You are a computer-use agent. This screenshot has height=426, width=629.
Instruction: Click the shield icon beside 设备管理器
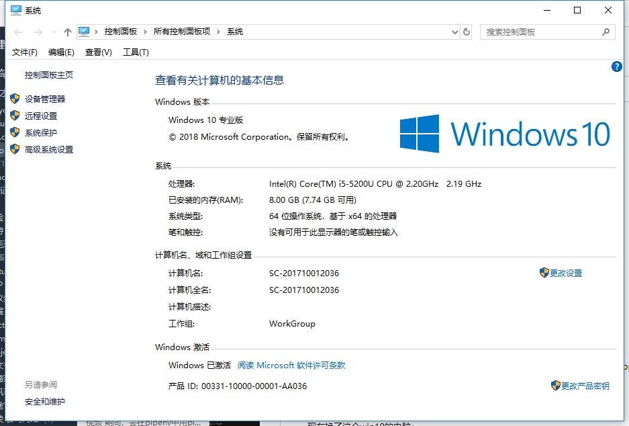tap(15, 98)
